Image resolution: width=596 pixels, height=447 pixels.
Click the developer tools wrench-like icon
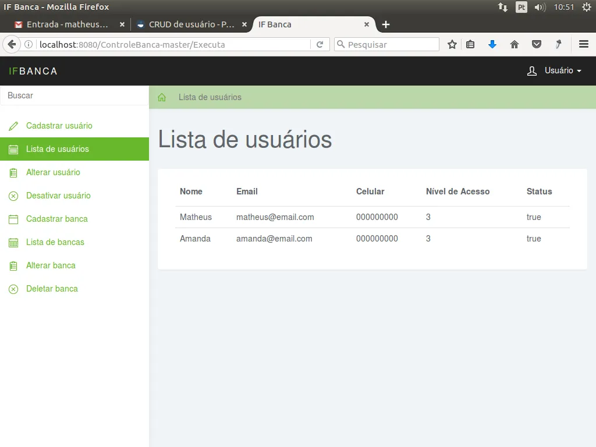click(558, 44)
